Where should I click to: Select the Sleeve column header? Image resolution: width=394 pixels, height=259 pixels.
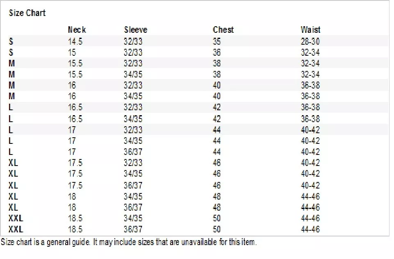tap(135, 30)
